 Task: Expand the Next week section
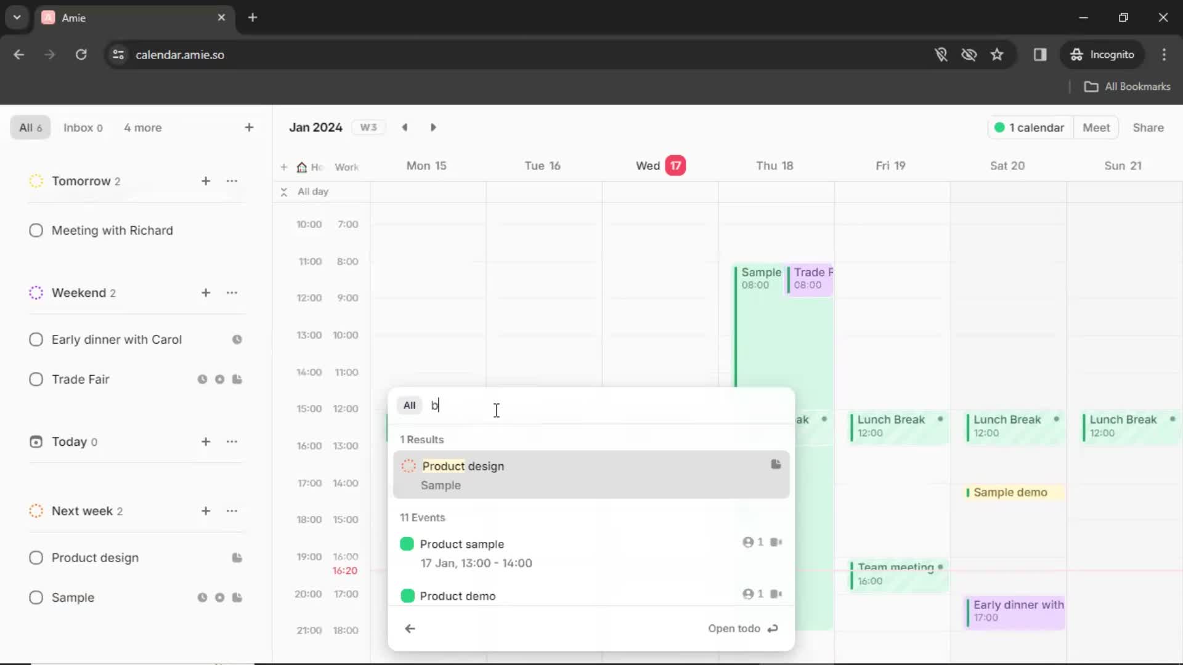82,510
